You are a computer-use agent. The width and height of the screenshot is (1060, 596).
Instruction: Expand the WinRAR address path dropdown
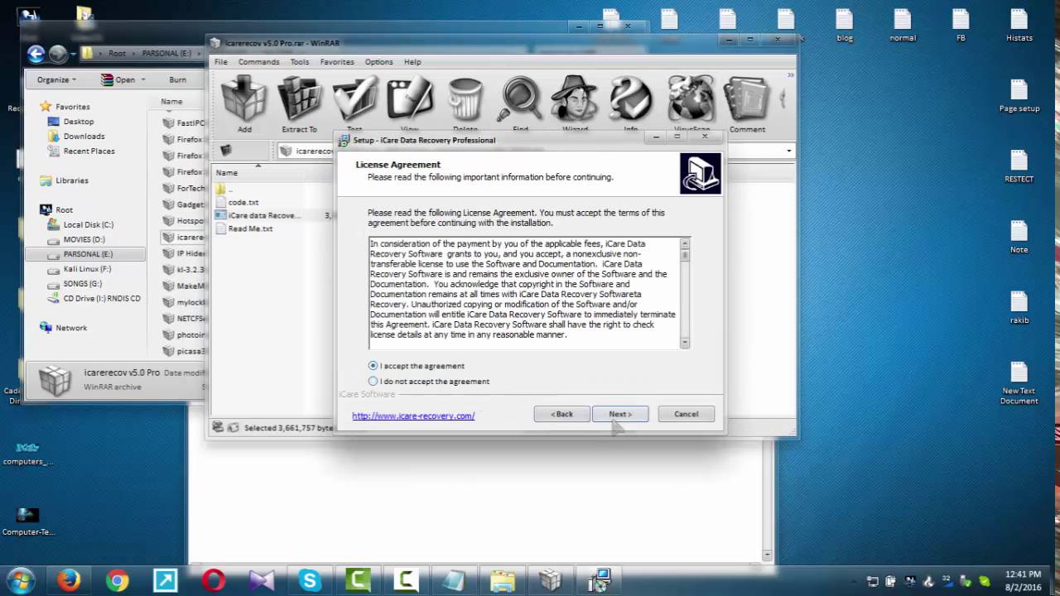pyautogui.click(x=788, y=151)
